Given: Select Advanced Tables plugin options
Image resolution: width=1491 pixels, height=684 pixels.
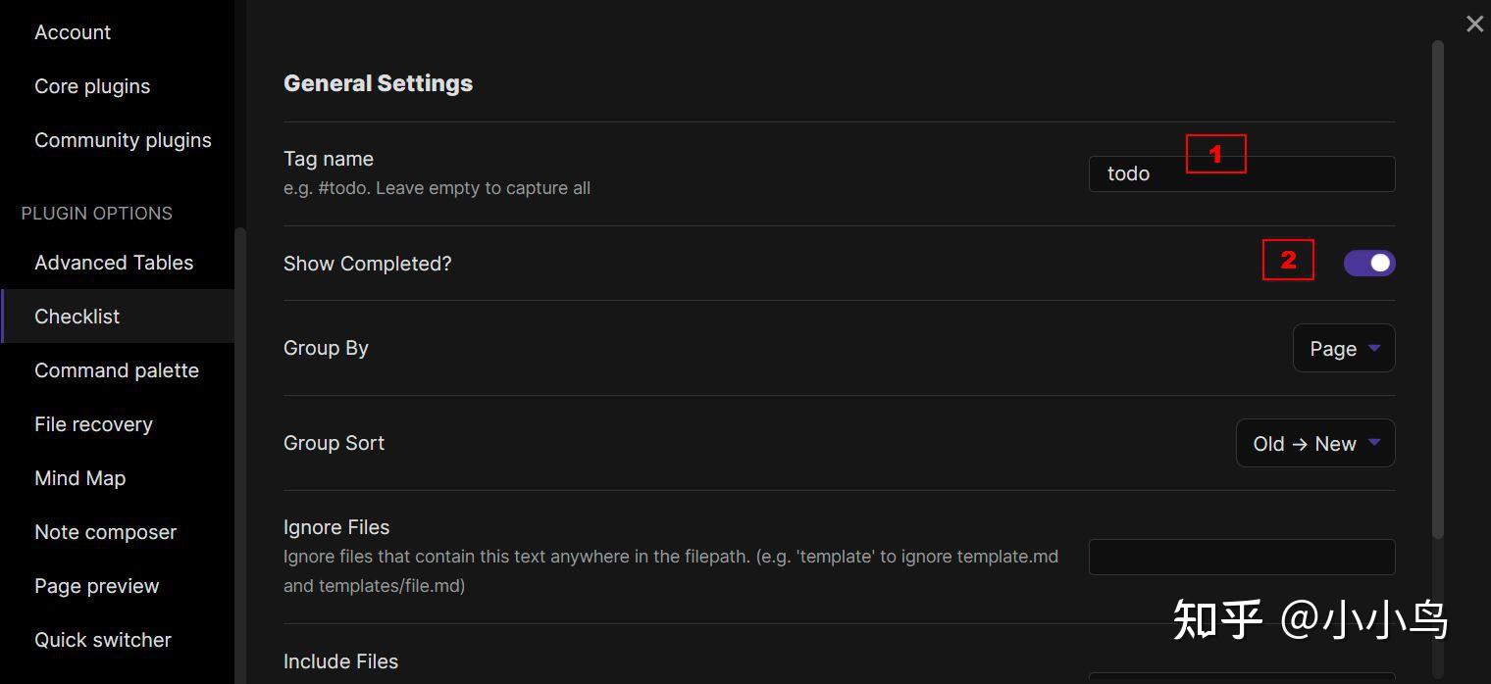Looking at the screenshot, I should [x=114, y=263].
